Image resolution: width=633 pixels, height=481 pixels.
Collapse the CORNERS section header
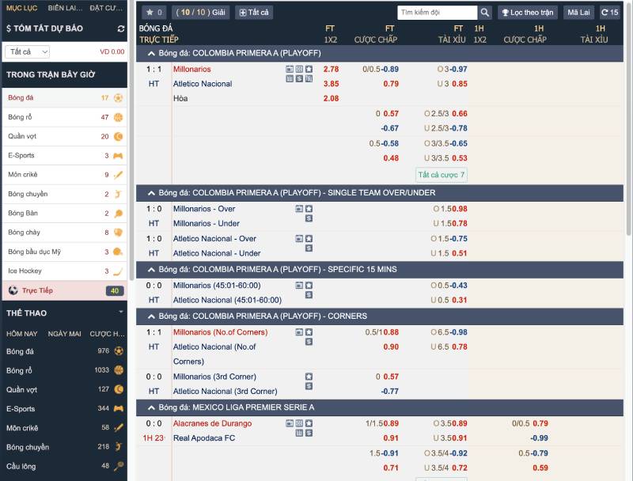(x=150, y=316)
